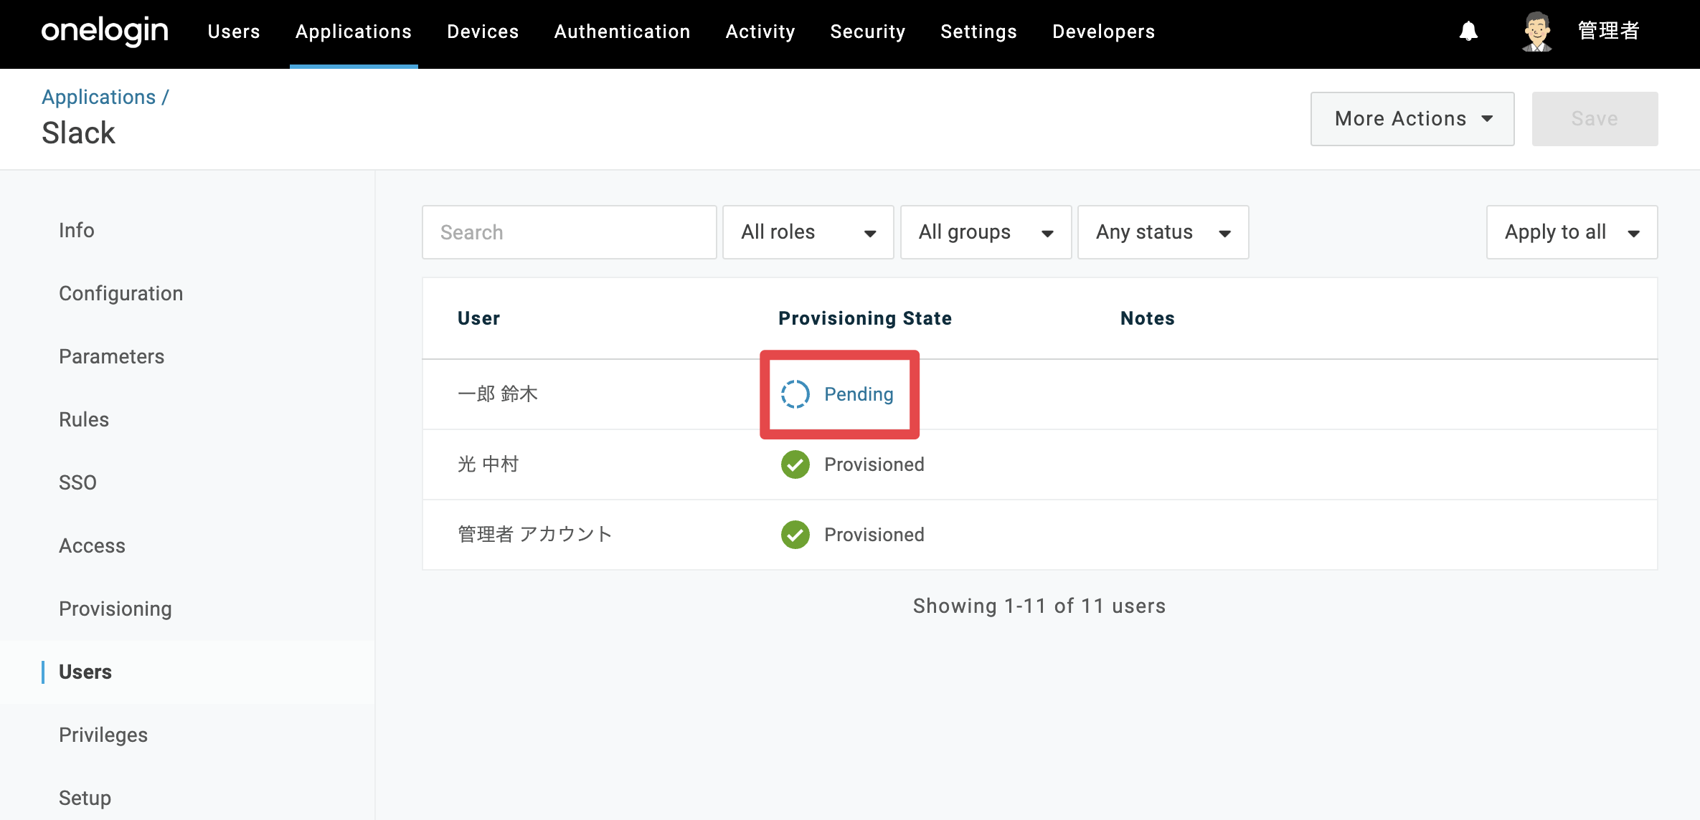Open the notifications bell
The height and width of the screenshot is (820, 1700).
coord(1468,32)
